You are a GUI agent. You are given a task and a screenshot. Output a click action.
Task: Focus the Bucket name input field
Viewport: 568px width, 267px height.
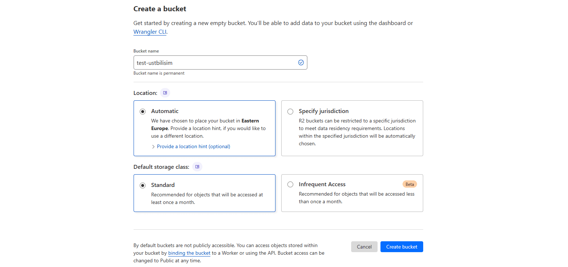pyautogui.click(x=215, y=63)
